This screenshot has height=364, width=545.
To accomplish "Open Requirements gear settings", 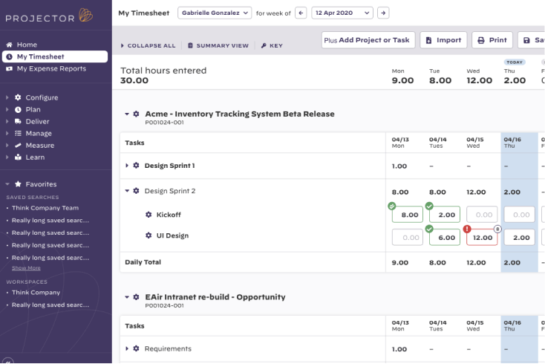I will point(137,348).
